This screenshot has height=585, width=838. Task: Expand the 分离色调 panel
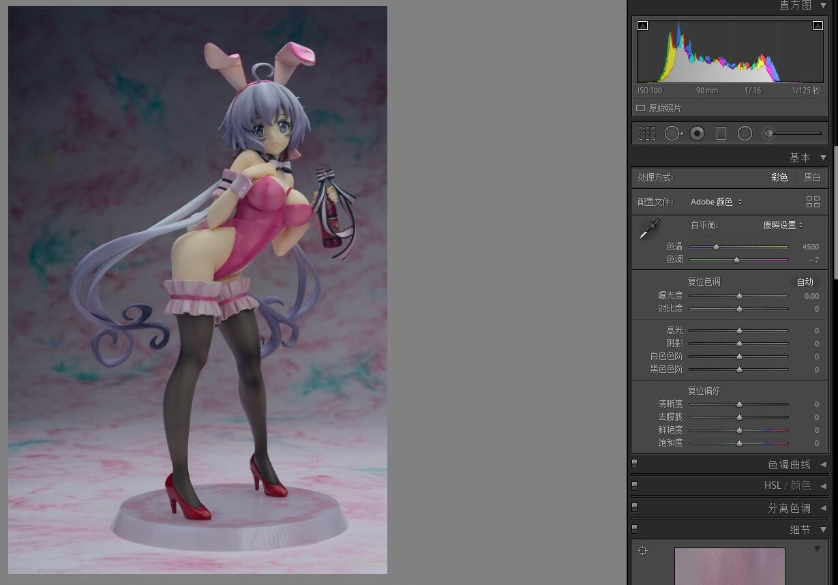point(823,508)
